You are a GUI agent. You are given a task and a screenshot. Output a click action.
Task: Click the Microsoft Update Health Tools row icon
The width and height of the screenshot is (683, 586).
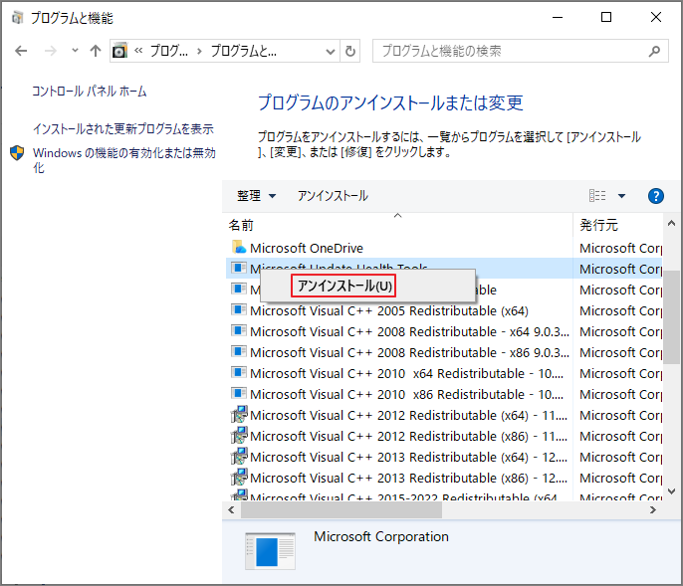239,268
